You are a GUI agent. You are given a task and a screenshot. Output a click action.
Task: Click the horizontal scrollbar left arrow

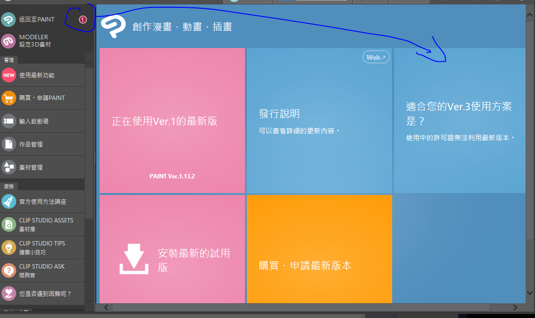(106, 307)
